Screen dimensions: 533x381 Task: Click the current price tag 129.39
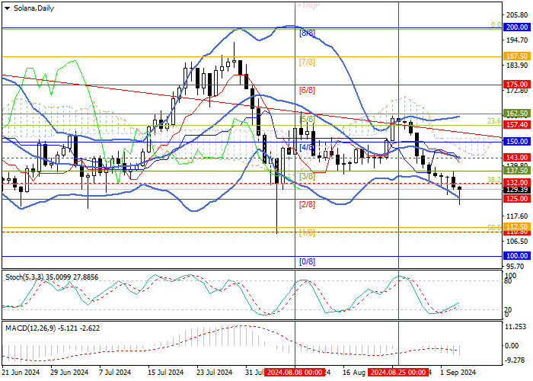[x=517, y=190]
